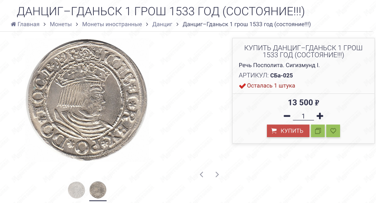The height and width of the screenshot is (203, 376).
Task: Show previous image with left chevron
Action: pyautogui.click(x=202, y=175)
